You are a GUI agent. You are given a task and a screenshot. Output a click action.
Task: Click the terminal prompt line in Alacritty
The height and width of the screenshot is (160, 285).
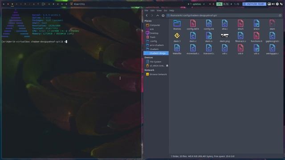click(34, 42)
